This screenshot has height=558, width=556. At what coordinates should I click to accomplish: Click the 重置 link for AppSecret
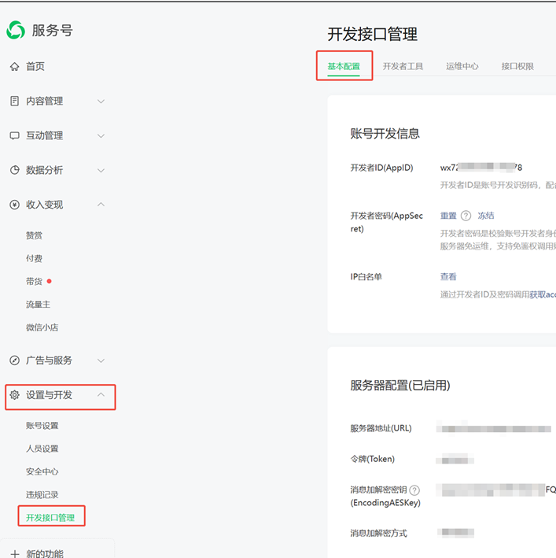pos(448,216)
